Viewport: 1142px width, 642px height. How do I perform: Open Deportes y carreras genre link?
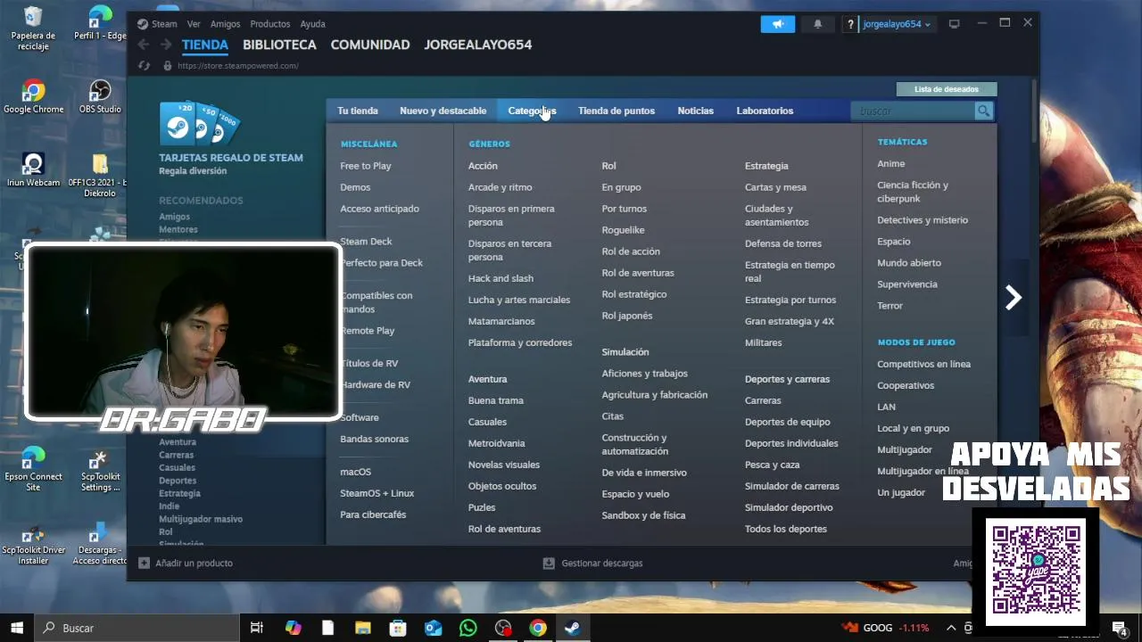point(787,379)
